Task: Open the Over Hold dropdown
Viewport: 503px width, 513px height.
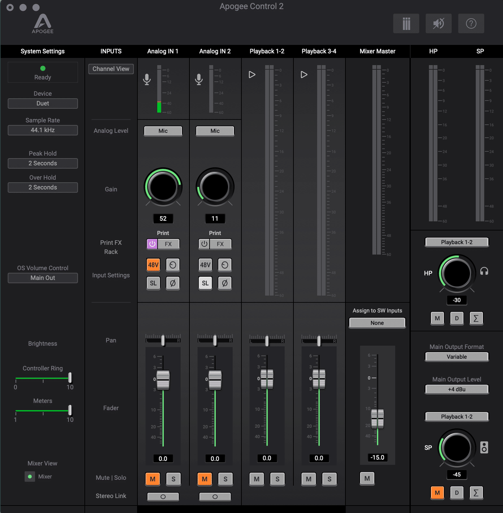Action: (43, 187)
